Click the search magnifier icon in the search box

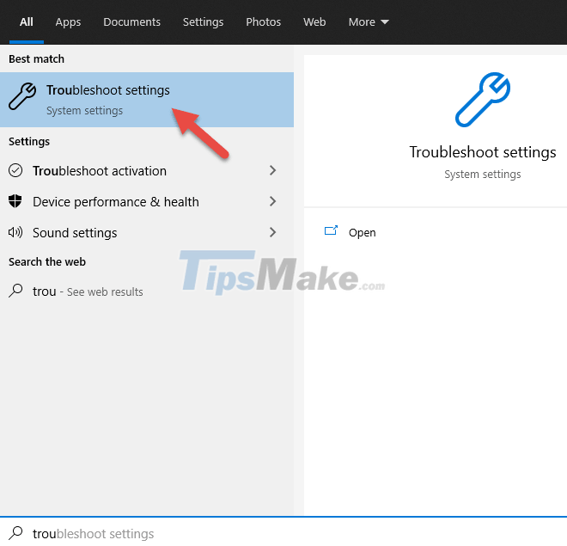tap(15, 533)
